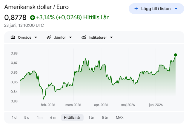189x125 pixels.
Task: Click the mars 2026 axis label
Action: pyautogui.click(x=73, y=105)
